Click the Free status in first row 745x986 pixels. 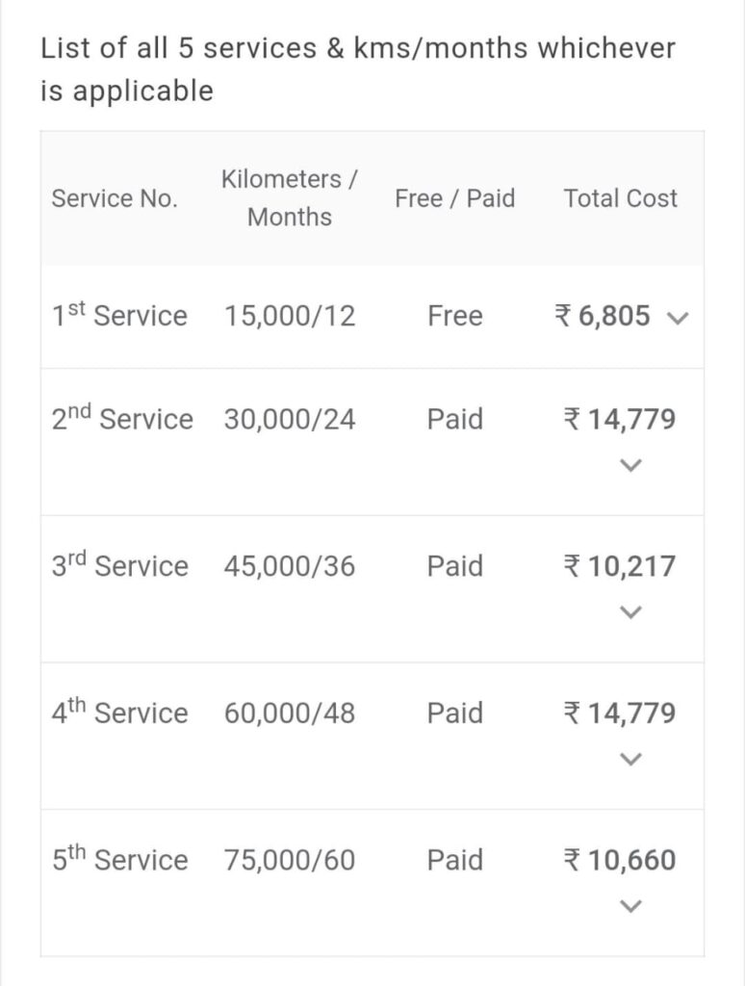point(455,316)
